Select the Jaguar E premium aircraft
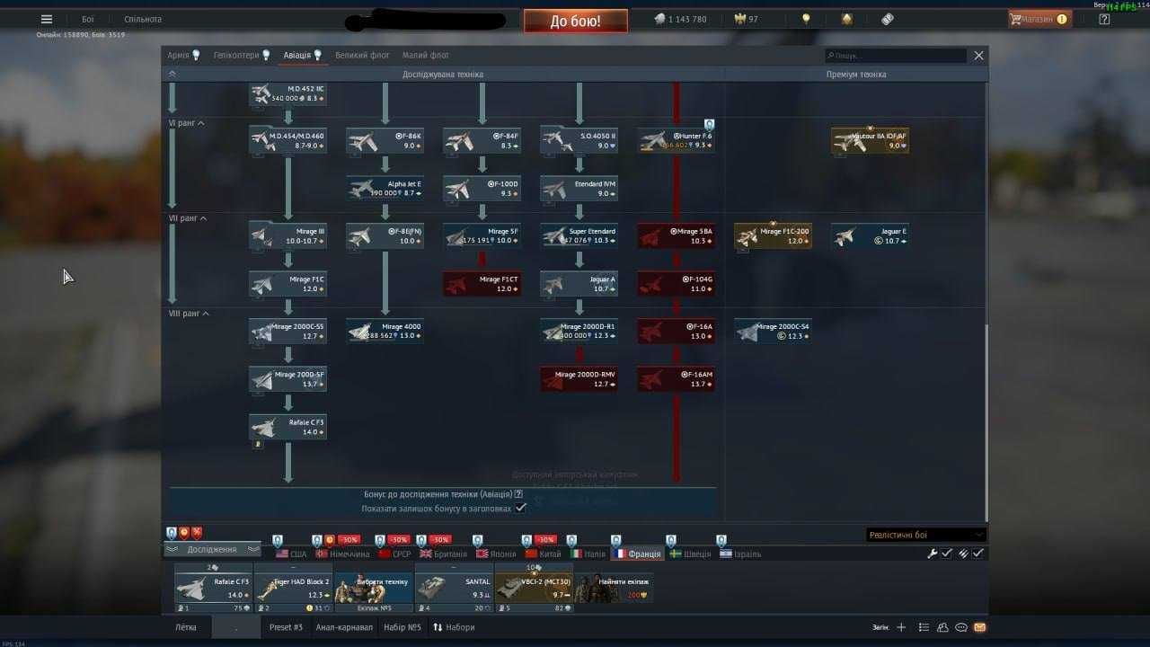Screen dimensions: 1150x647 pyautogui.click(x=870, y=236)
